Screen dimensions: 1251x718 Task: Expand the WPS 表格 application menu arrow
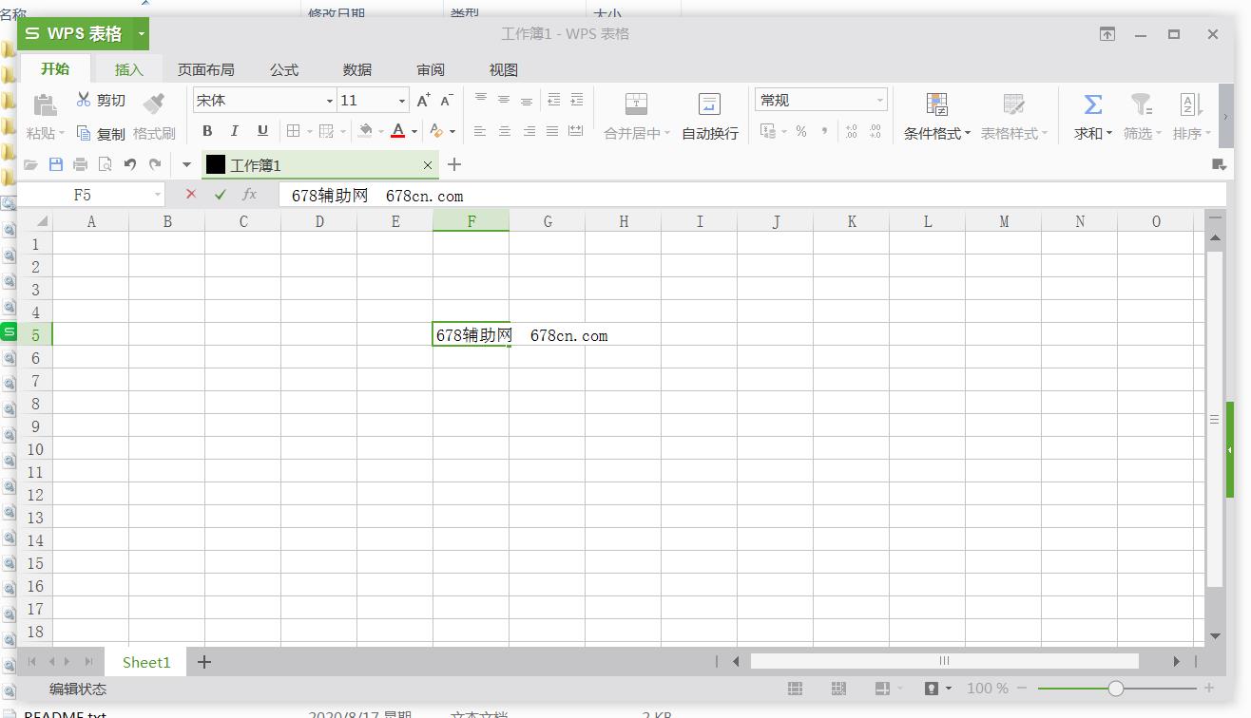[142, 33]
